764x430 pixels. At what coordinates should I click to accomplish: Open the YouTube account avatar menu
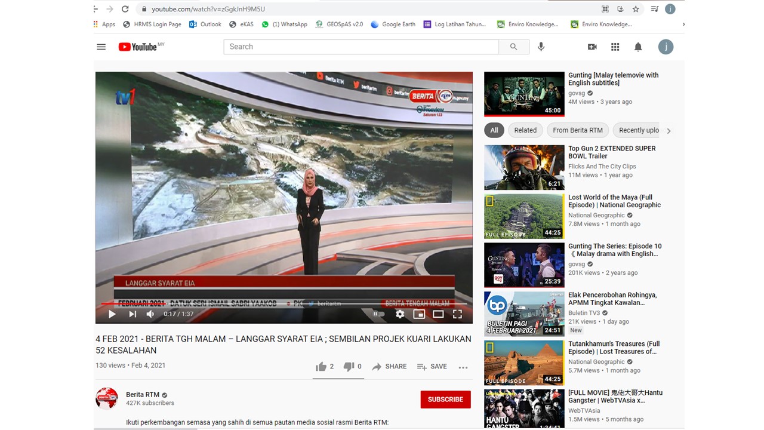(666, 47)
